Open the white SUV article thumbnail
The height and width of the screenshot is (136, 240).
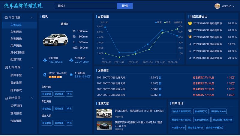(x=104, y=113)
